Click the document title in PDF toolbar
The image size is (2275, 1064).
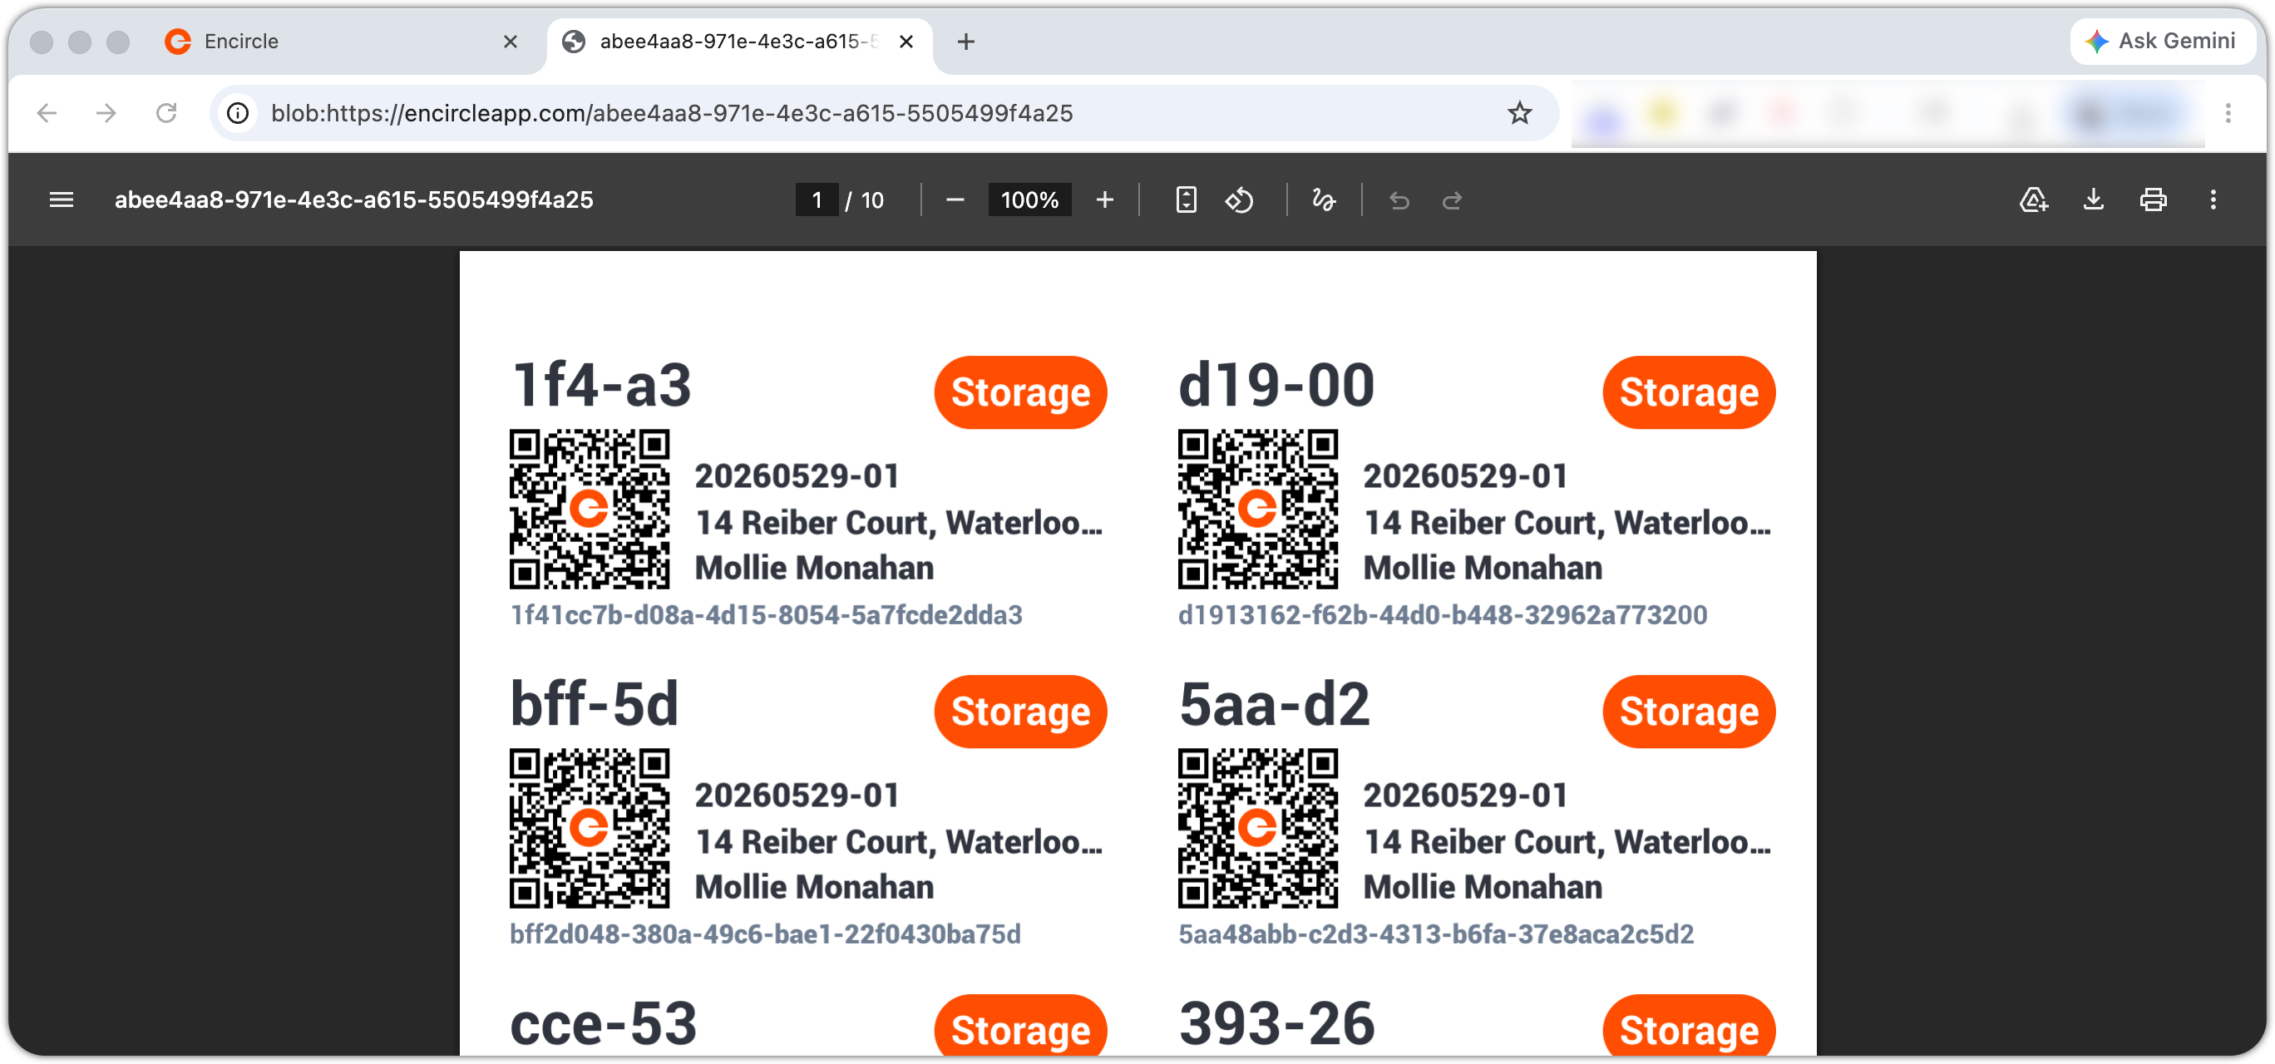[x=353, y=199]
